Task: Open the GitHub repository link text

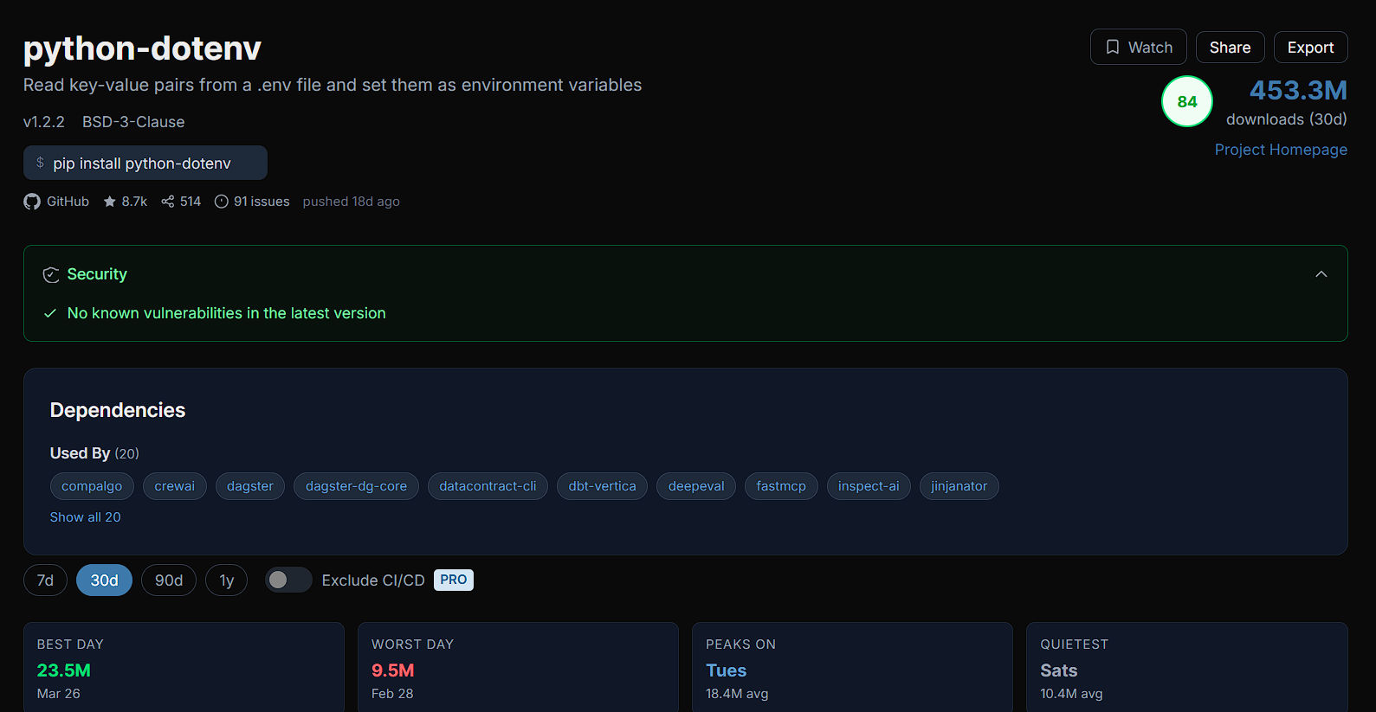Action: pyautogui.click(x=68, y=202)
